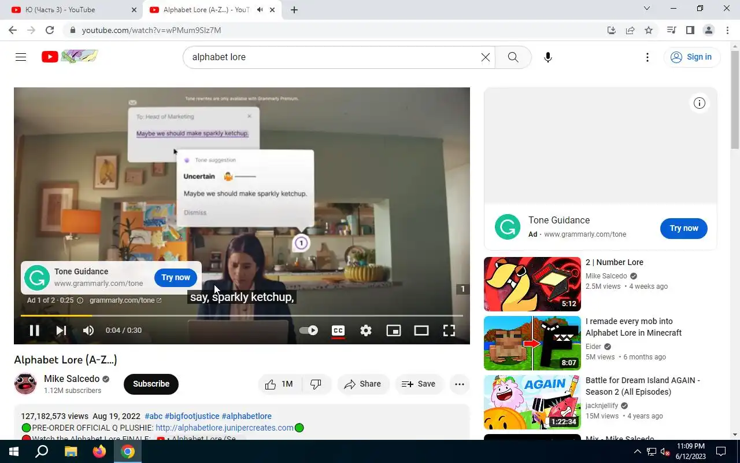740x463 pixels.
Task: Bookmark this page star icon
Action: click(649, 30)
